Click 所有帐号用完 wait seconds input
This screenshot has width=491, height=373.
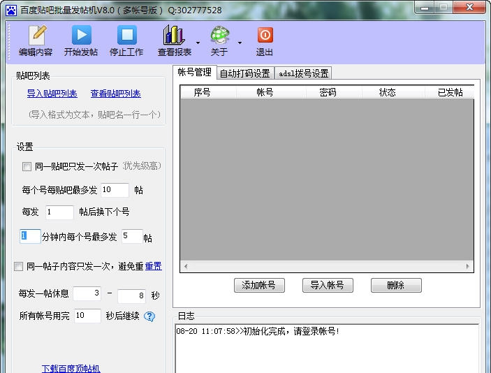(88, 316)
